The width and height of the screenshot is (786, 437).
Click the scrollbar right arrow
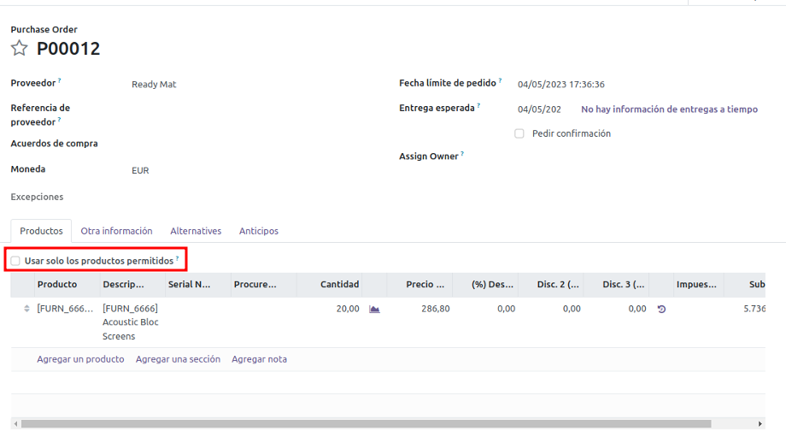(760, 424)
